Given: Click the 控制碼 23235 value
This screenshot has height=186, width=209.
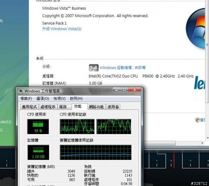Looking at the screenshot, I should pyautogui.click(x=127, y=171).
